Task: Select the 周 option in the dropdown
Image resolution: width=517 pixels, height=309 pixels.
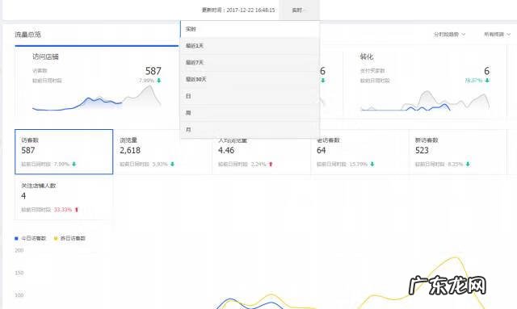Action: coord(250,113)
